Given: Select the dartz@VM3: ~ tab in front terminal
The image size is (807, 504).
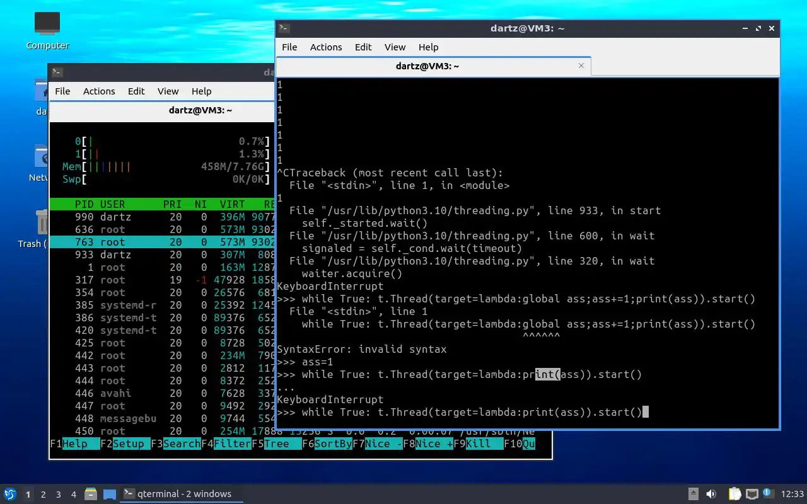Looking at the screenshot, I should pyautogui.click(x=433, y=66).
